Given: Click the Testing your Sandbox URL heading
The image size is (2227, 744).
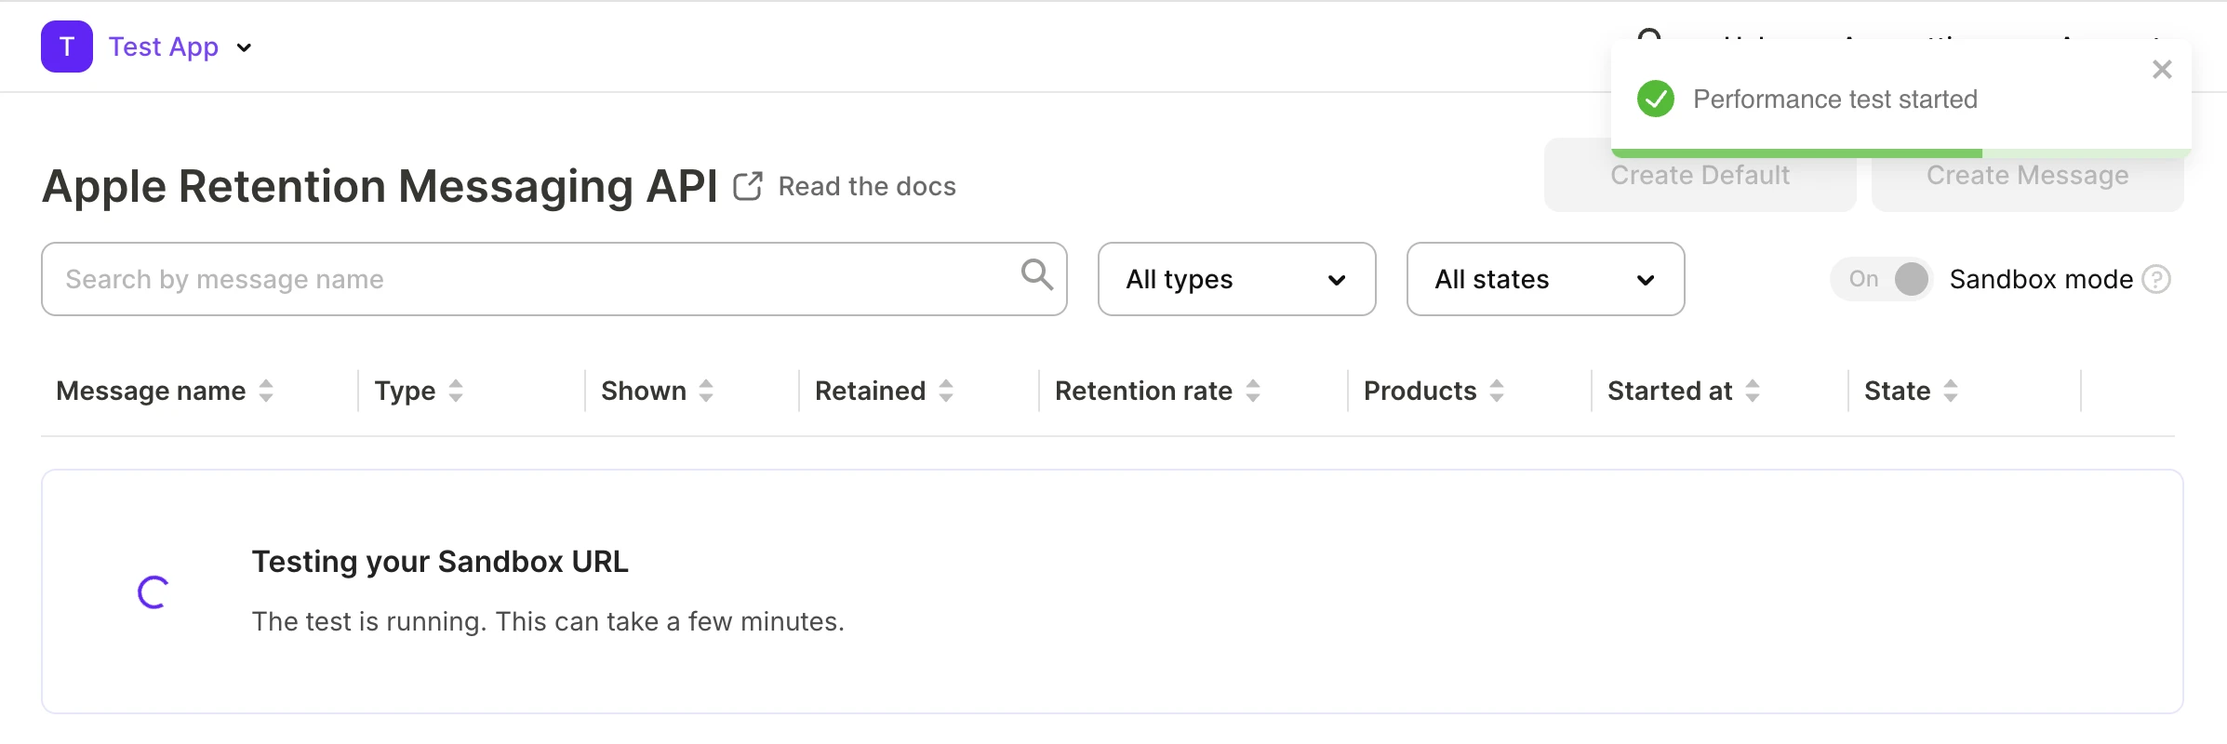Looking at the screenshot, I should tap(440, 562).
